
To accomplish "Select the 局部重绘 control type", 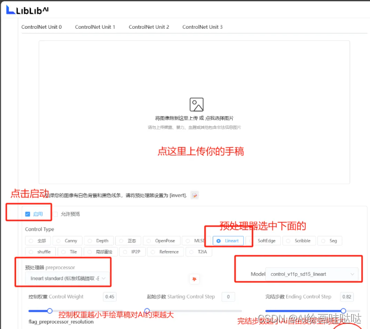I will (100, 252).
